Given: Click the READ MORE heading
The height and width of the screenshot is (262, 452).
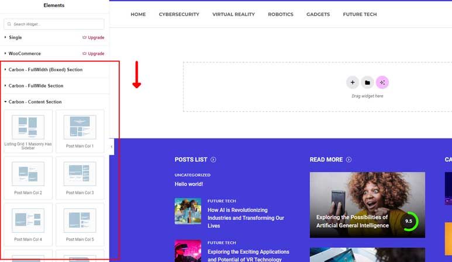Looking at the screenshot, I should [x=326, y=160].
